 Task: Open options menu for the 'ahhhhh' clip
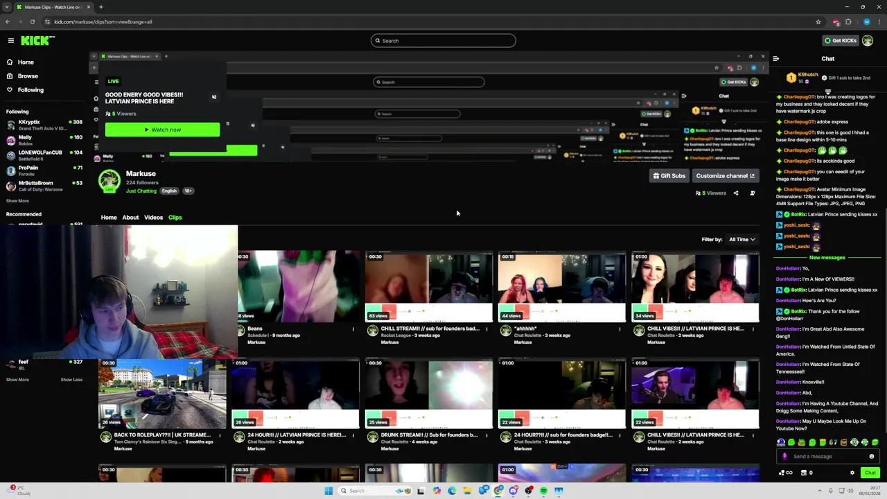[x=620, y=329]
